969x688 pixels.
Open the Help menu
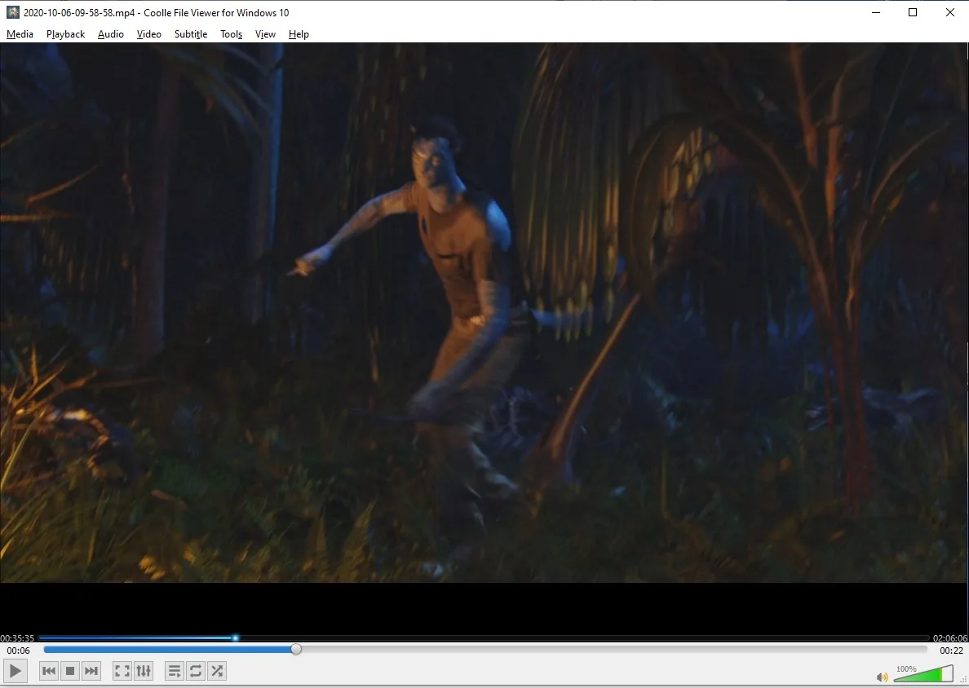[299, 34]
